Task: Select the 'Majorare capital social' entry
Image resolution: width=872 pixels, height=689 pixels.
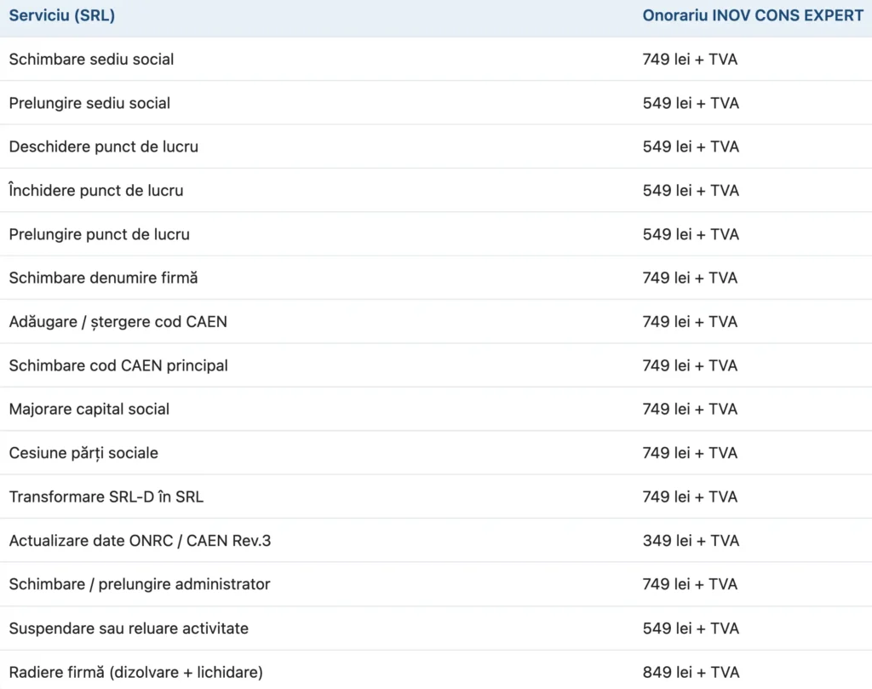Action: [89, 409]
